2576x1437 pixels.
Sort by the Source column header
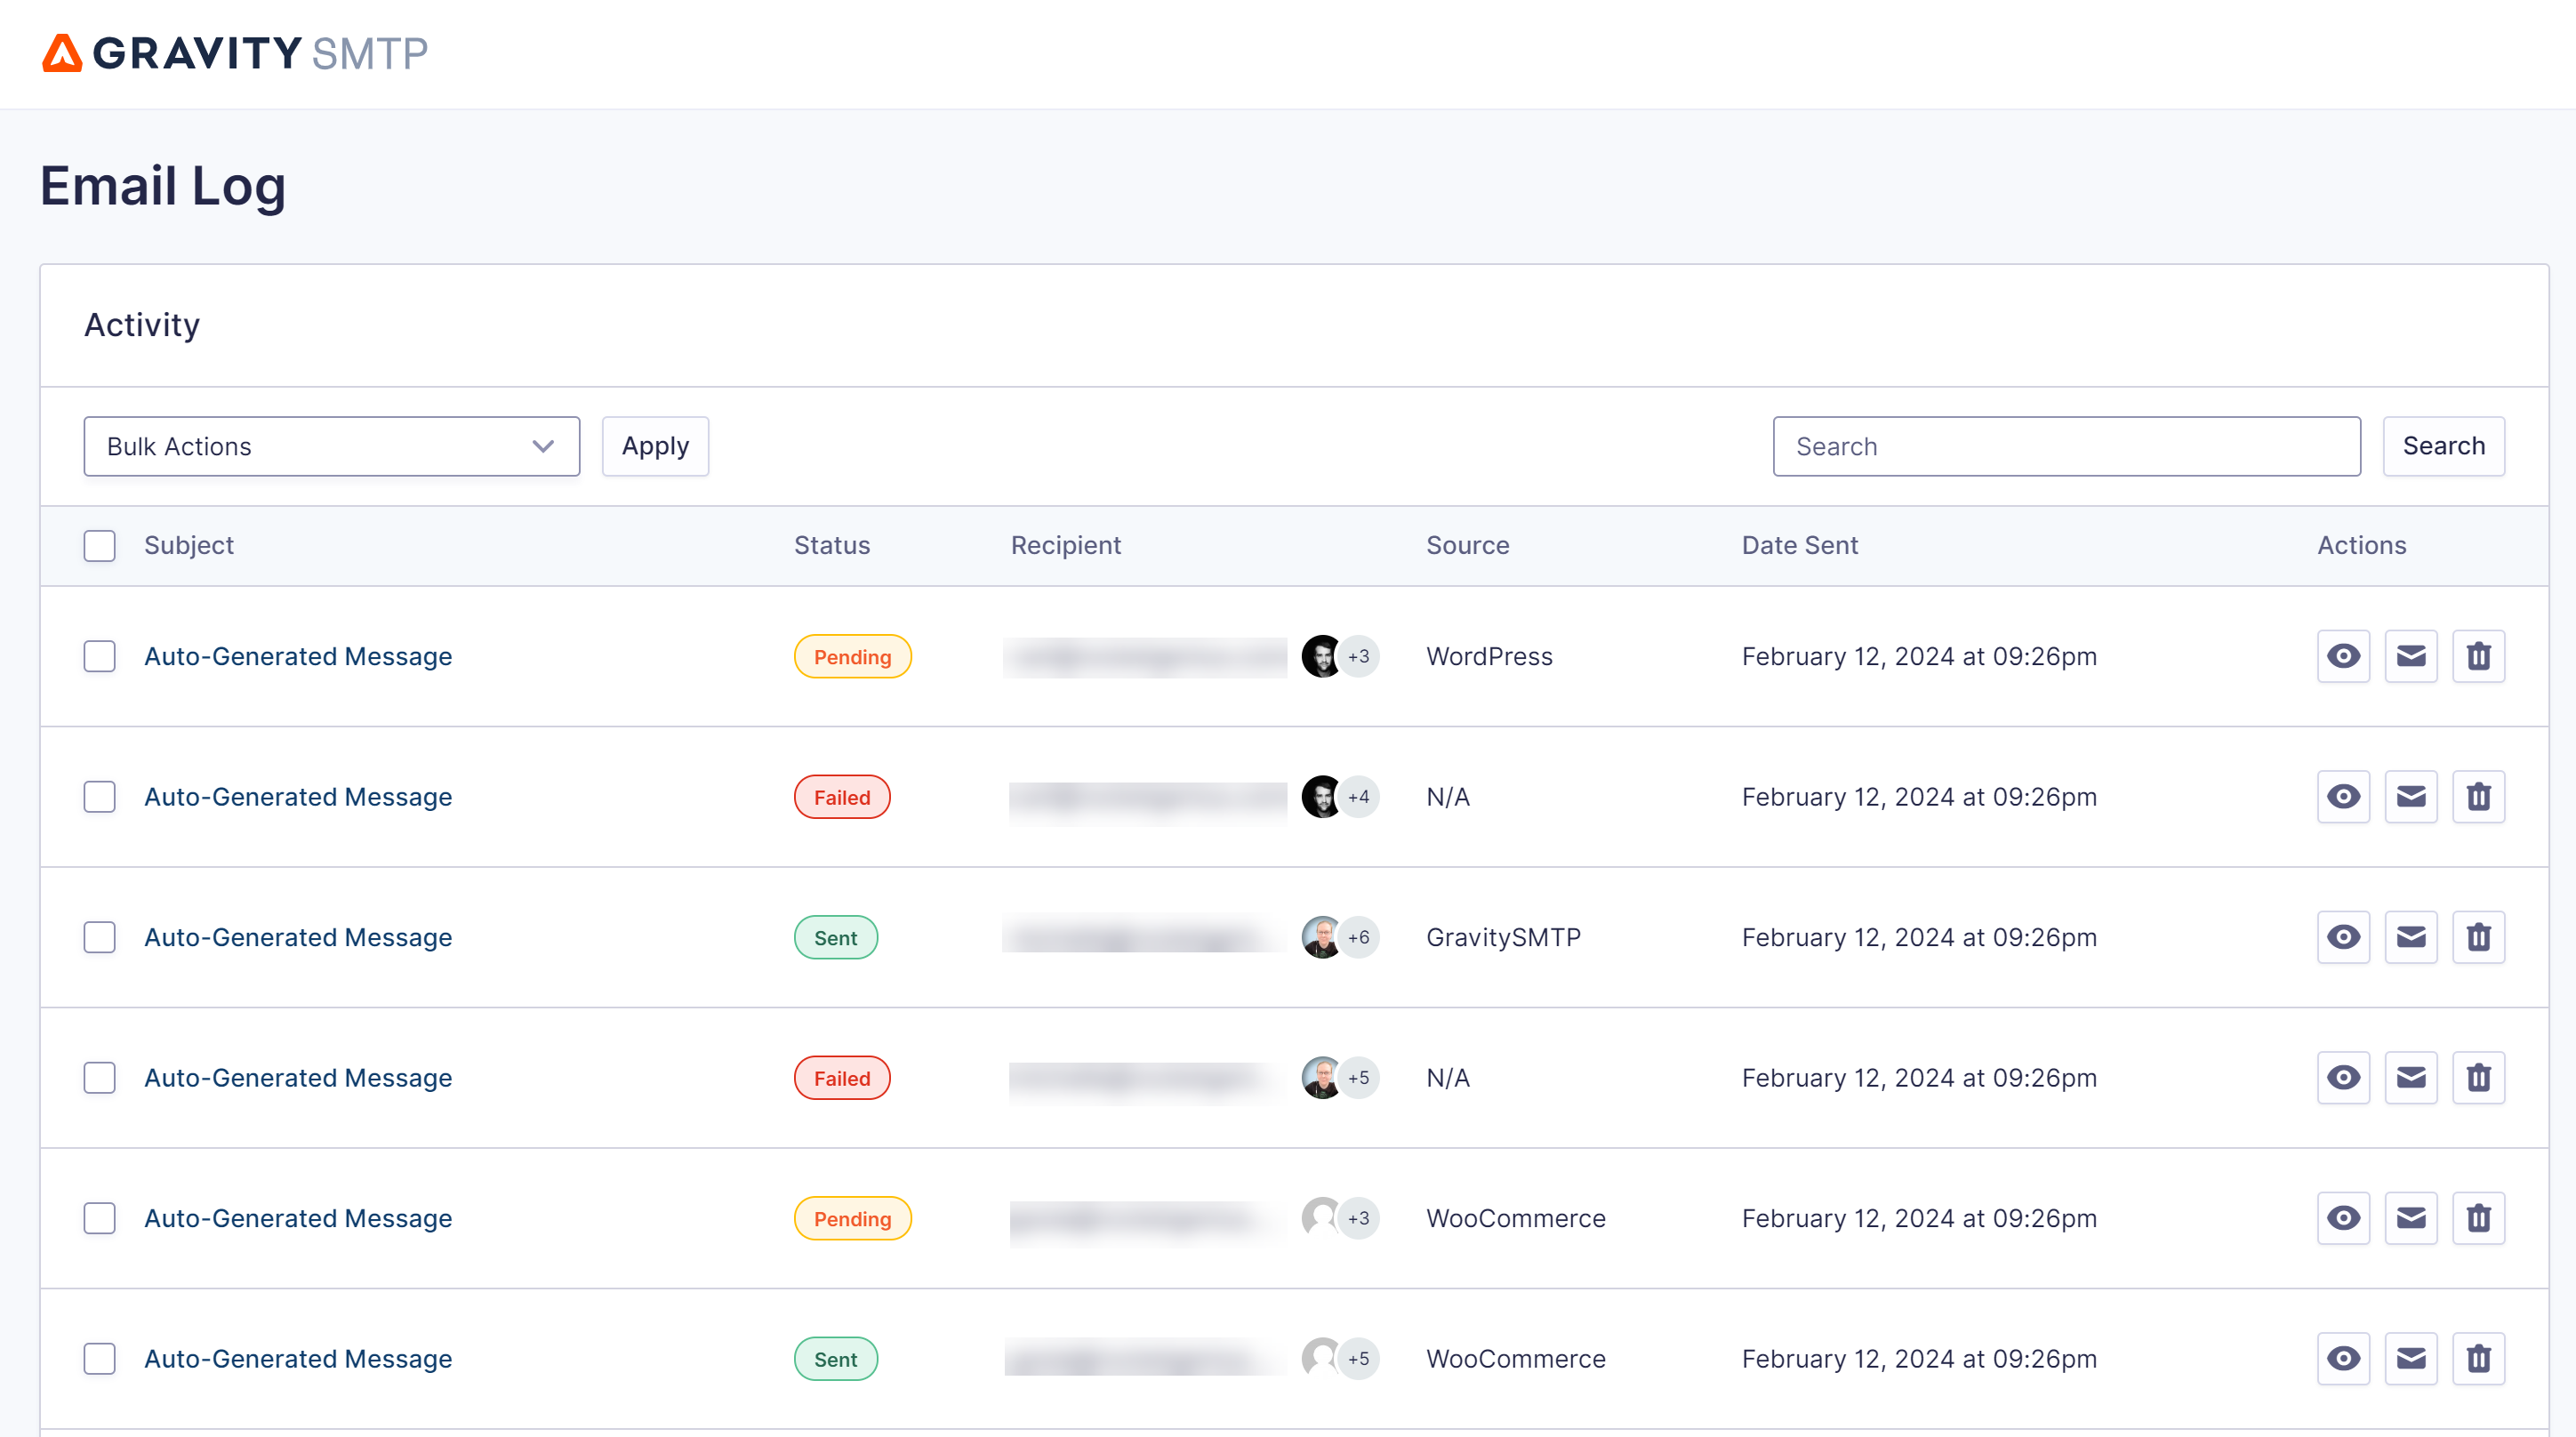pos(1468,546)
